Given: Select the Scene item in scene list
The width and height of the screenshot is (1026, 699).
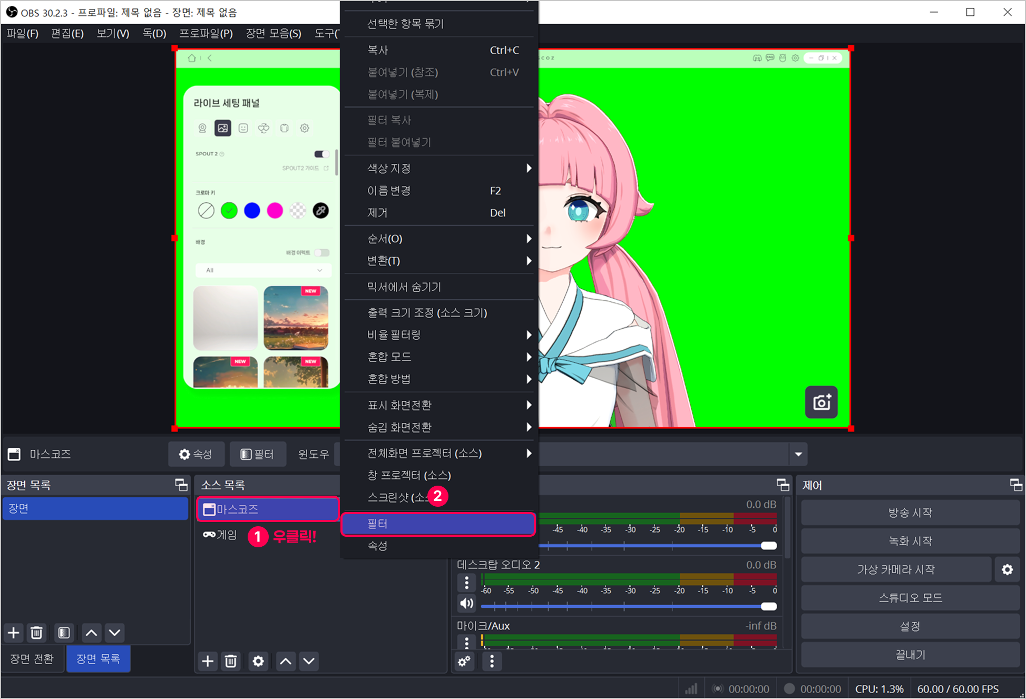Looking at the screenshot, I should 95,508.
